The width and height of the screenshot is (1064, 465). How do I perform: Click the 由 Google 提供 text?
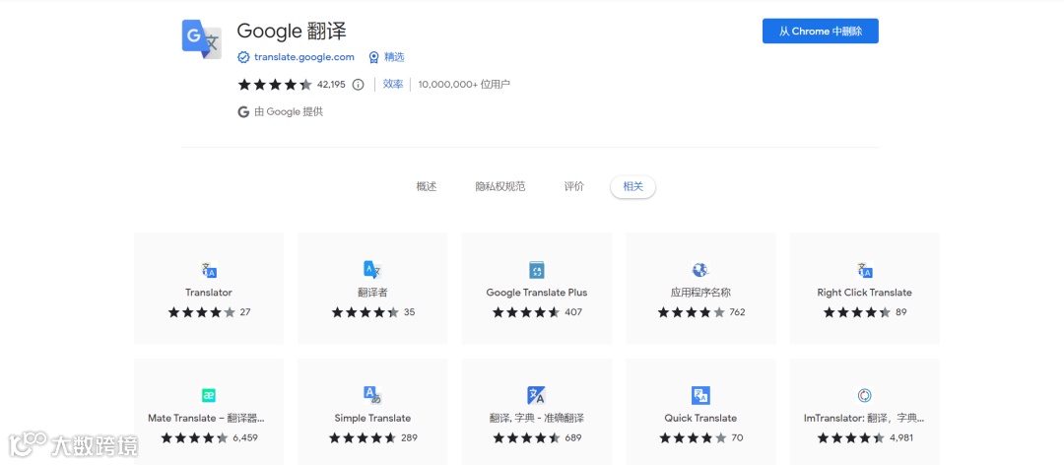pyautogui.click(x=289, y=112)
